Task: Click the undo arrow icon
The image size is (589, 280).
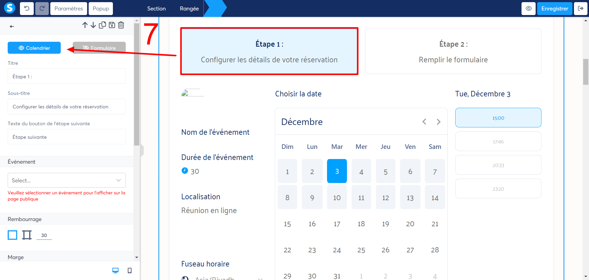Action: [27, 9]
